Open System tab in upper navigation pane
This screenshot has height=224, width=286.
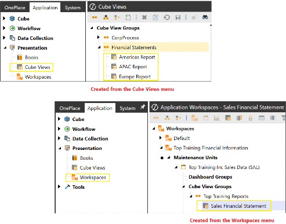[x=73, y=8]
